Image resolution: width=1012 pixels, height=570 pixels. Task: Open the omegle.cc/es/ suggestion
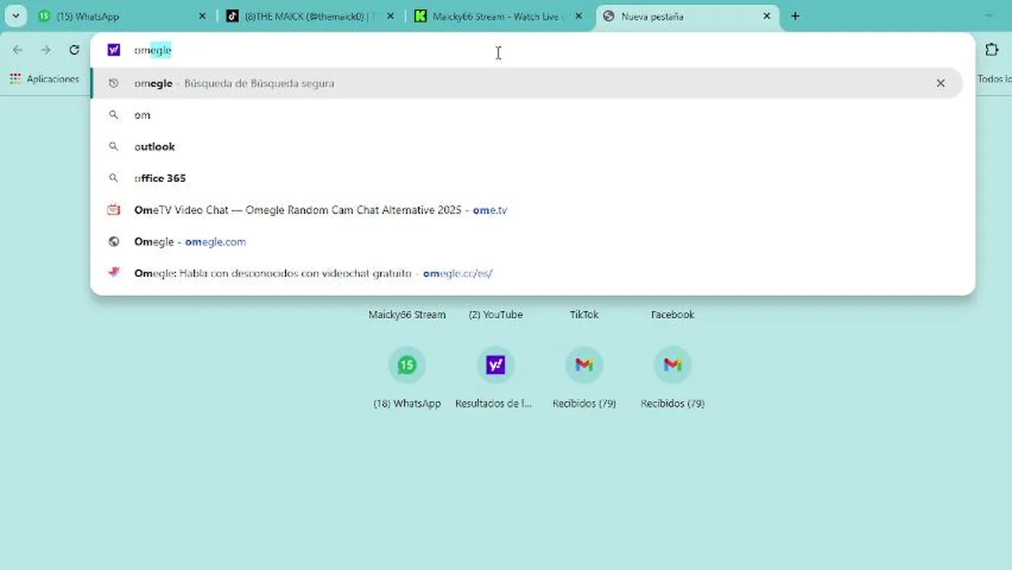527,273
